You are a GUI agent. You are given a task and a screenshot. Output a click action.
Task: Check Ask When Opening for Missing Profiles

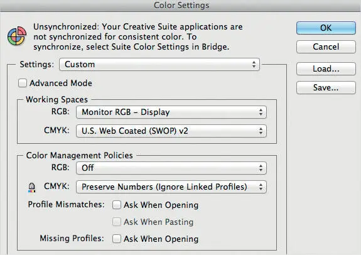tap(117, 239)
